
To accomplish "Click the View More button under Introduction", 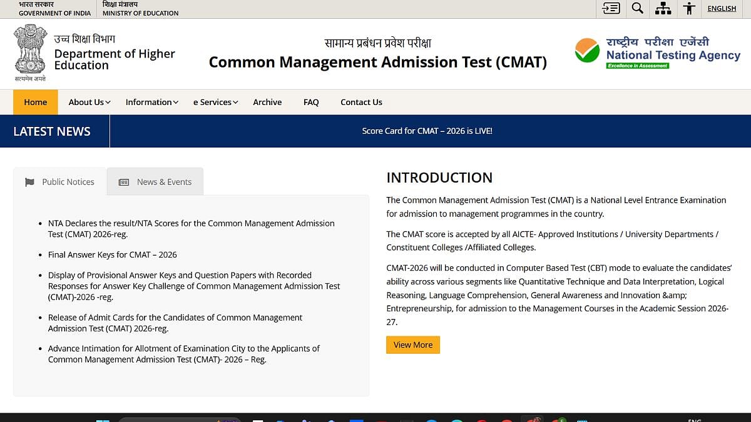I will 412,344.
